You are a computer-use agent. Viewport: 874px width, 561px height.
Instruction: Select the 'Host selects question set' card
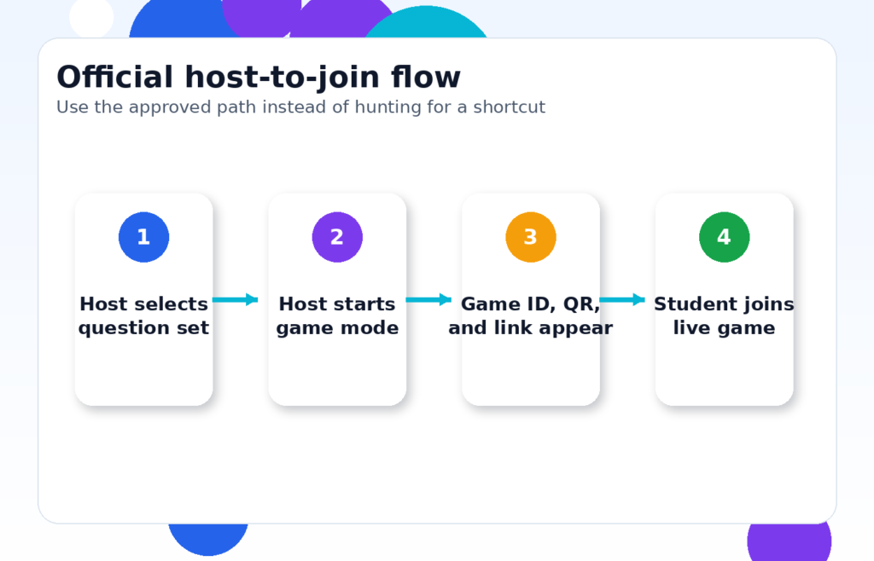coord(143,375)
